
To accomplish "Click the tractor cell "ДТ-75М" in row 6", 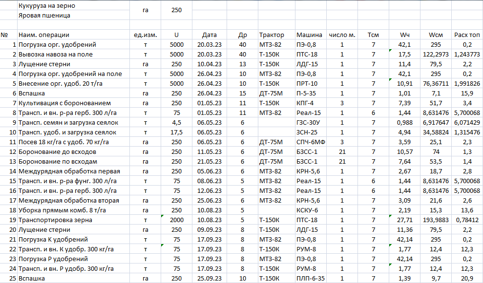I will [x=276, y=94].
